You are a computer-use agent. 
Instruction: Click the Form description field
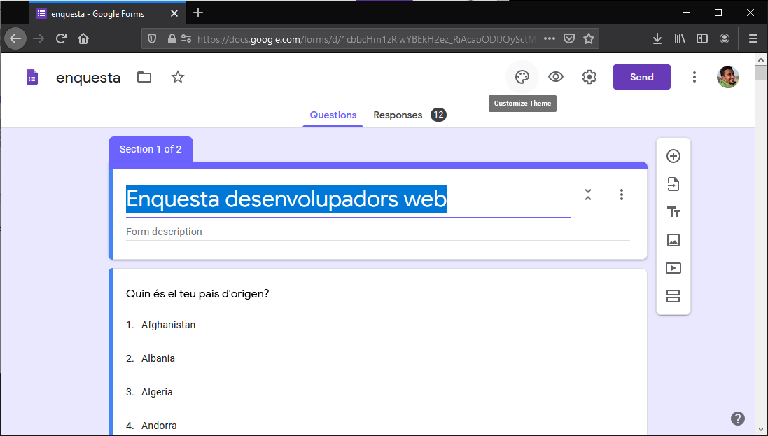[x=377, y=232]
